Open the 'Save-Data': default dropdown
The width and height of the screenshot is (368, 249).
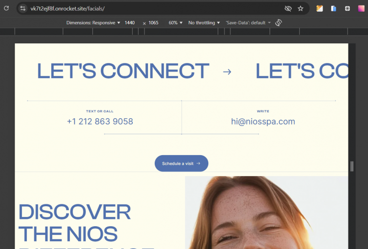tap(248, 23)
